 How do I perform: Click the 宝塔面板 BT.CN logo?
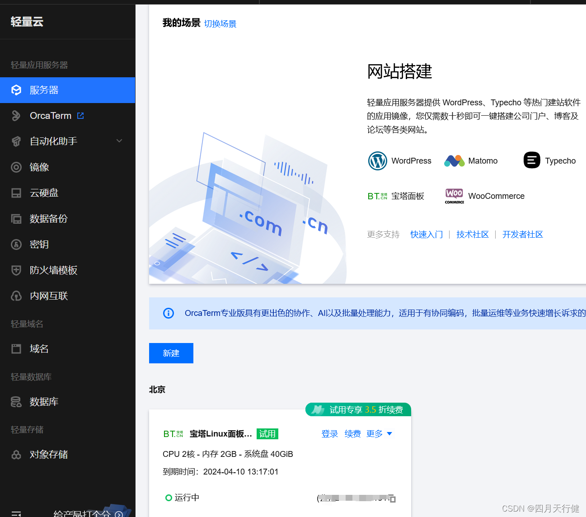[x=377, y=196]
